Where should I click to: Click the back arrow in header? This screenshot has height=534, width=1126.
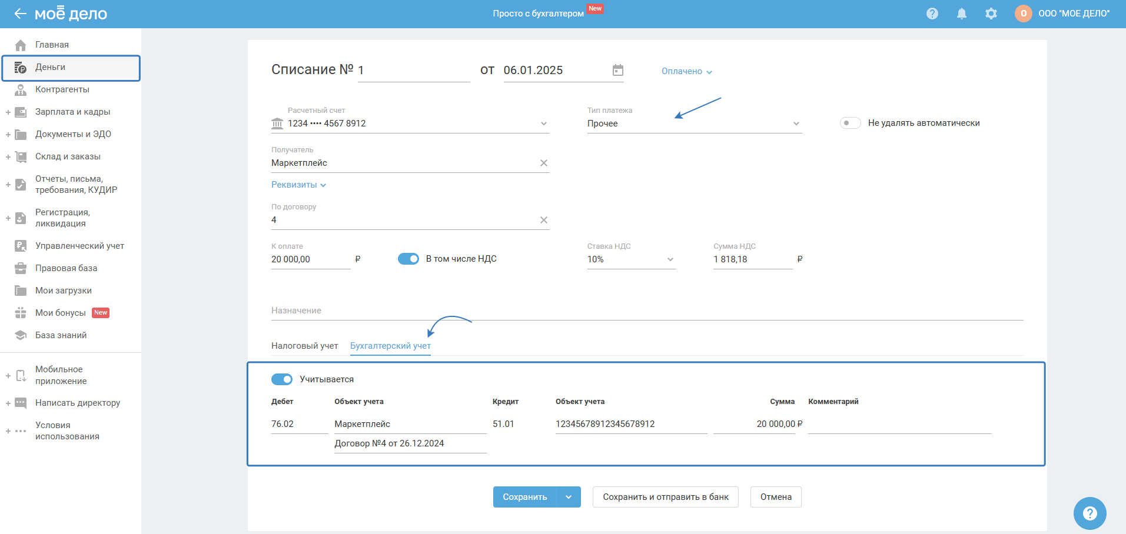point(21,14)
